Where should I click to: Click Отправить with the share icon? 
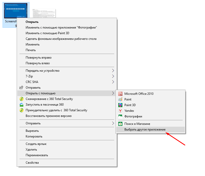pyautogui.click(x=67, y=87)
